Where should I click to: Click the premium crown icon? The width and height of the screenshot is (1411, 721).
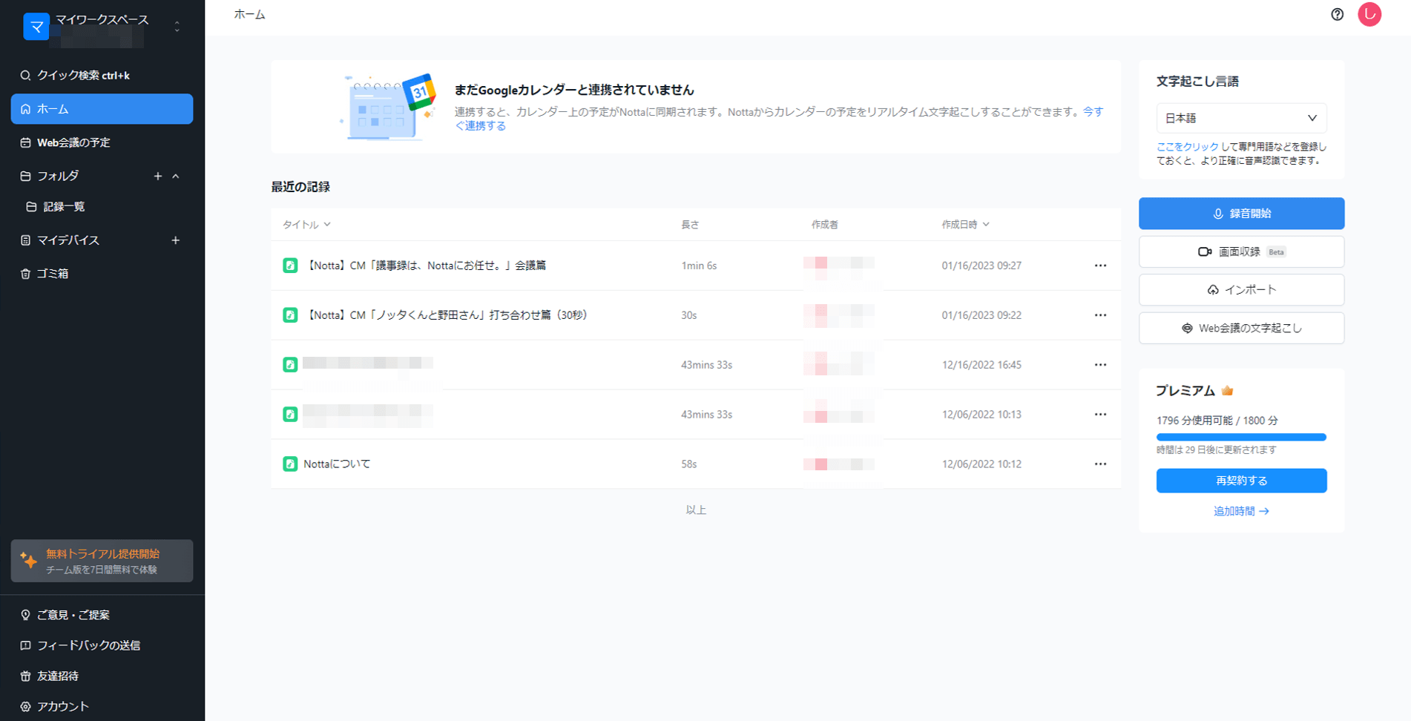[x=1227, y=390]
